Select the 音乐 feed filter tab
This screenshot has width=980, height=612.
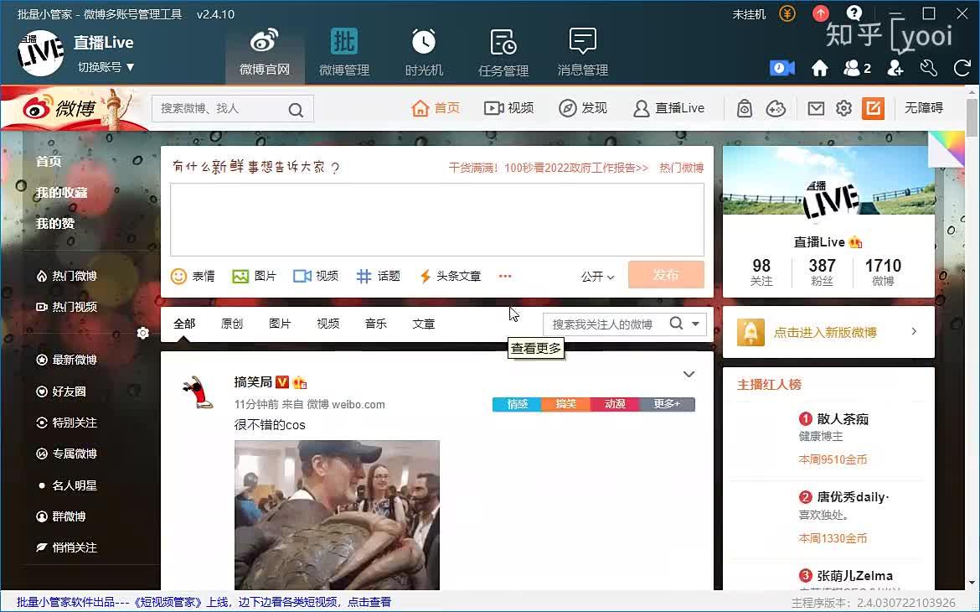coord(375,324)
